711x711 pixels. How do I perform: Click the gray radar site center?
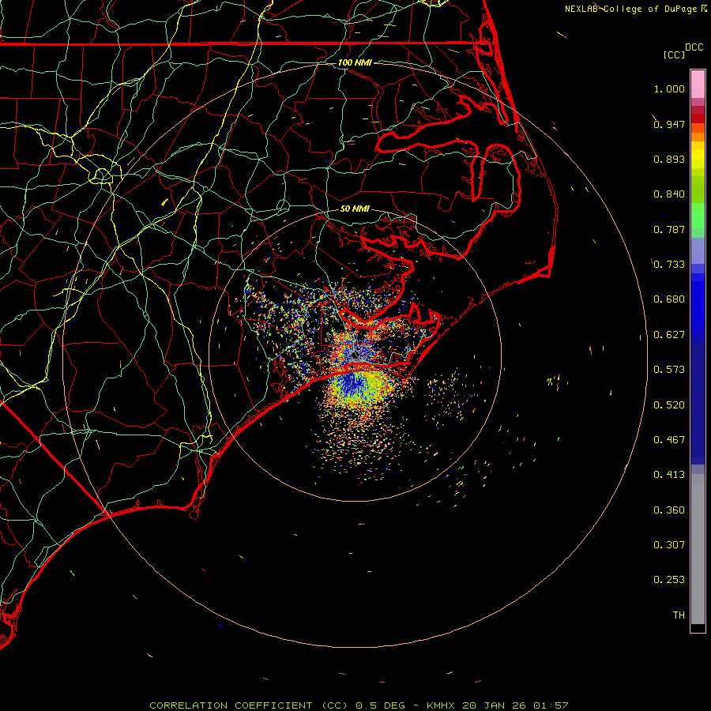point(355,354)
